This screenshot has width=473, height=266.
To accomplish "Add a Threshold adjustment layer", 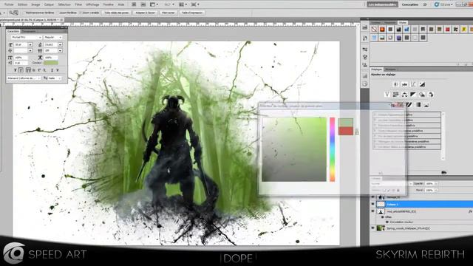I will [409, 105].
